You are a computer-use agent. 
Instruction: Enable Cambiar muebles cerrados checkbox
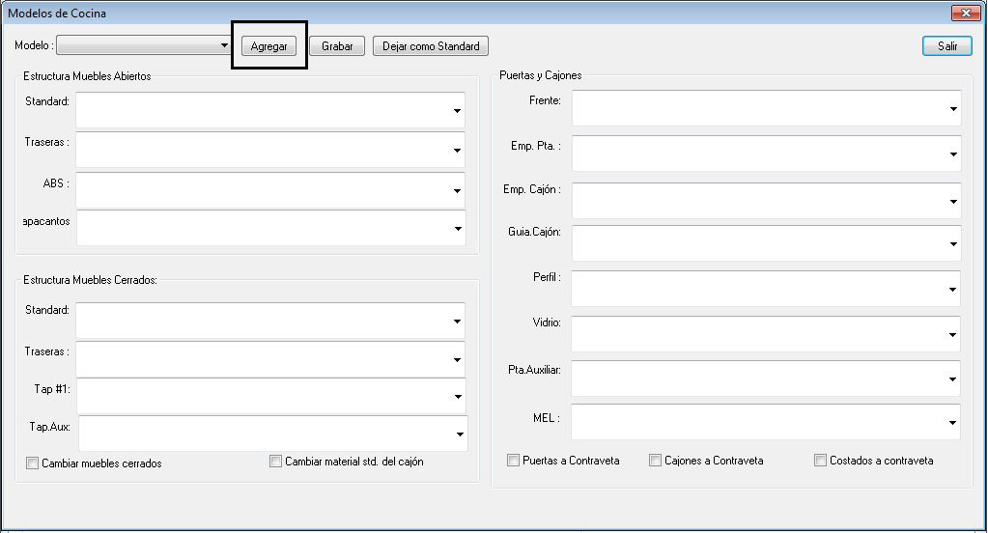tap(32, 463)
